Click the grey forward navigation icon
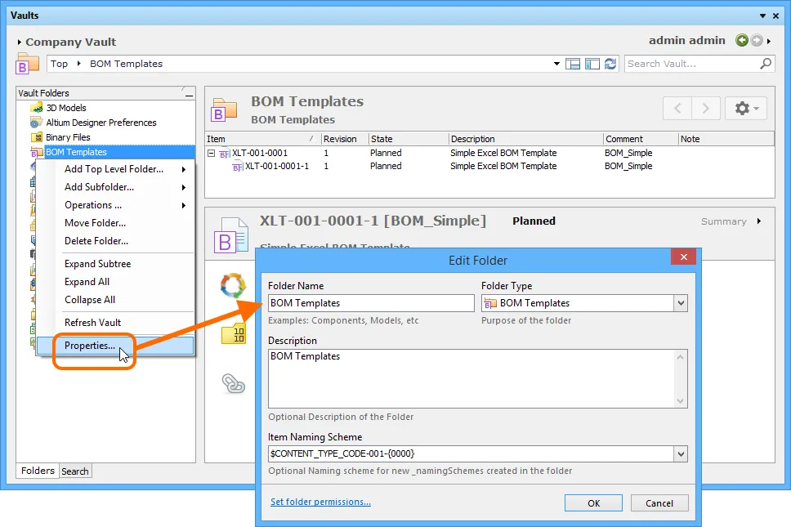This screenshot has width=791, height=527. coord(756,40)
